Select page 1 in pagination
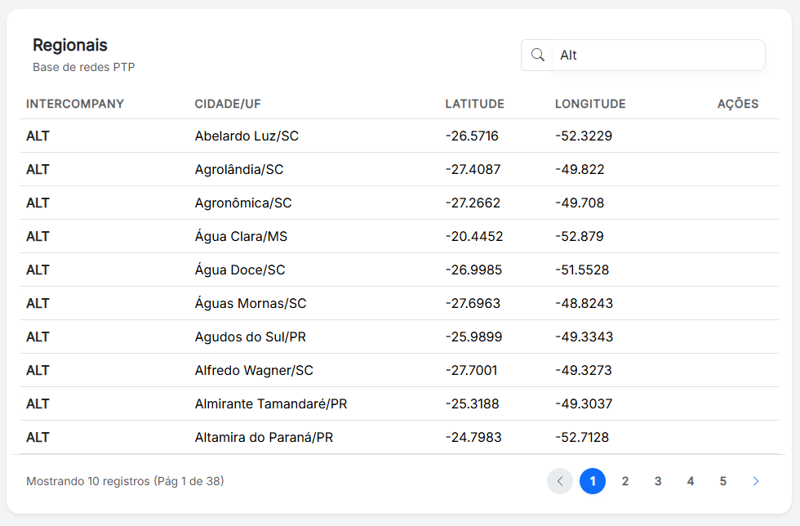The width and height of the screenshot is (800, 526). tap(593, 481)
